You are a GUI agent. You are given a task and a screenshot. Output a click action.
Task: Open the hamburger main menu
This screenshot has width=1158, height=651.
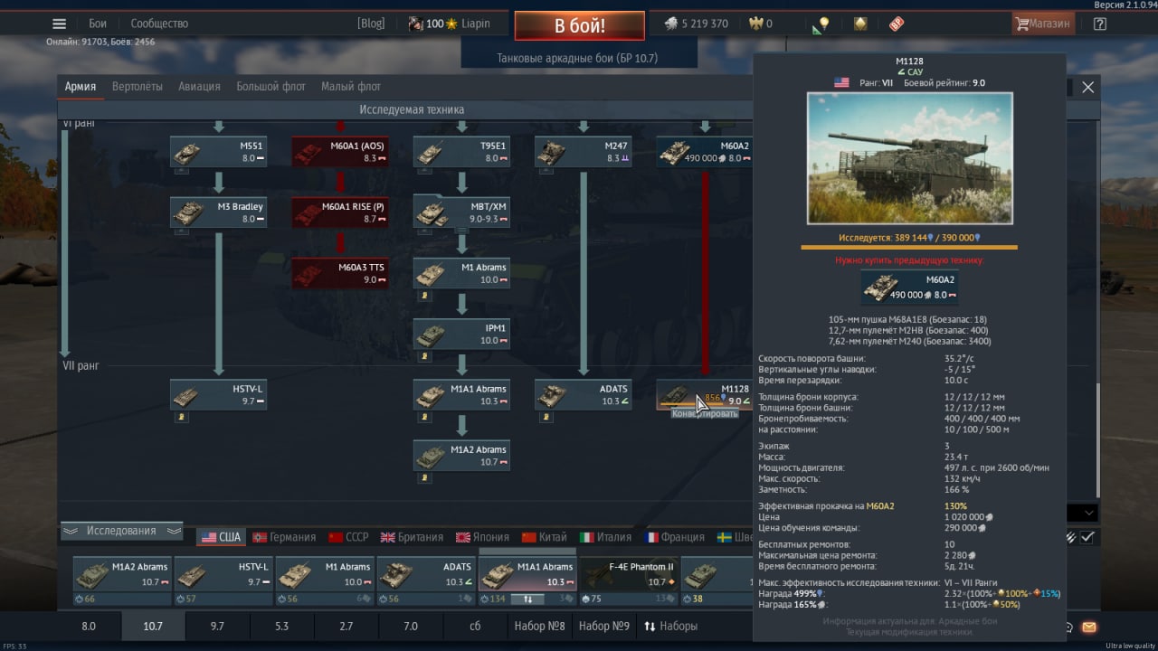[x=59, y=24]
